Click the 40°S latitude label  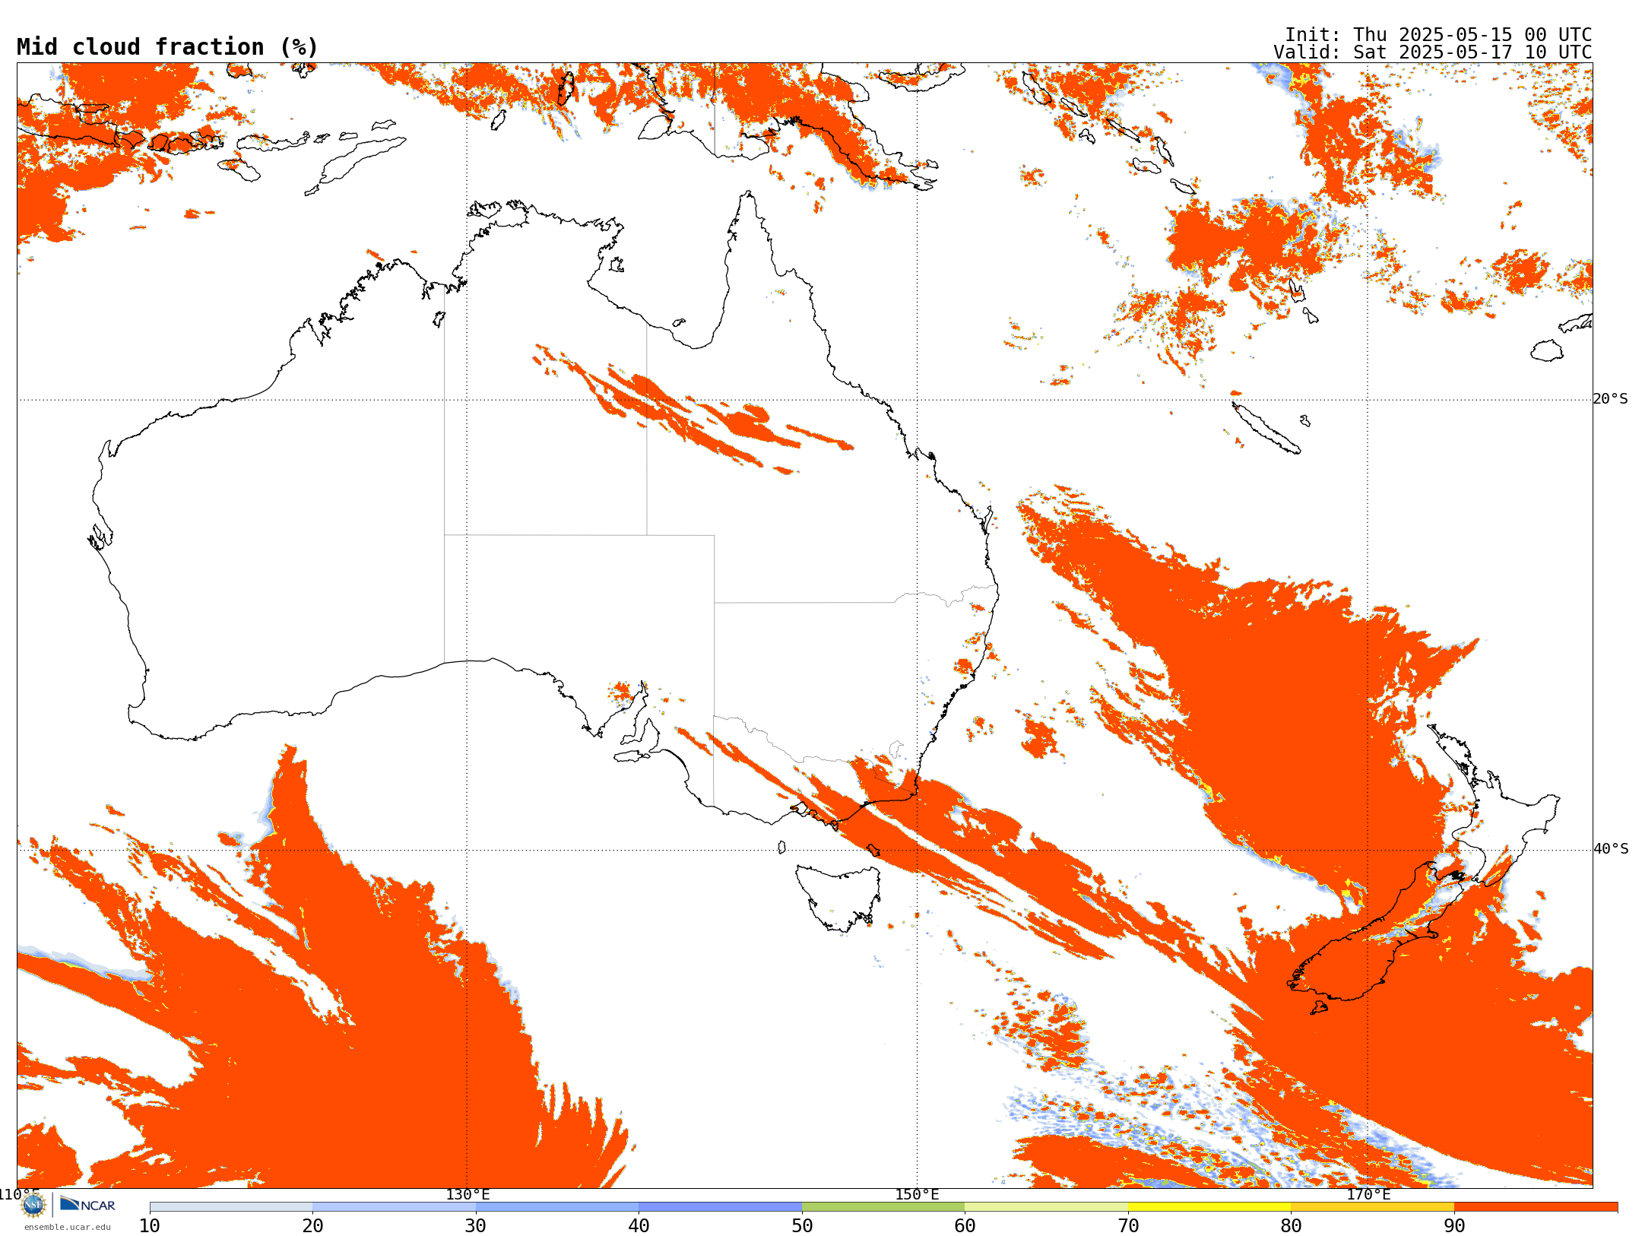point(1611,849)
